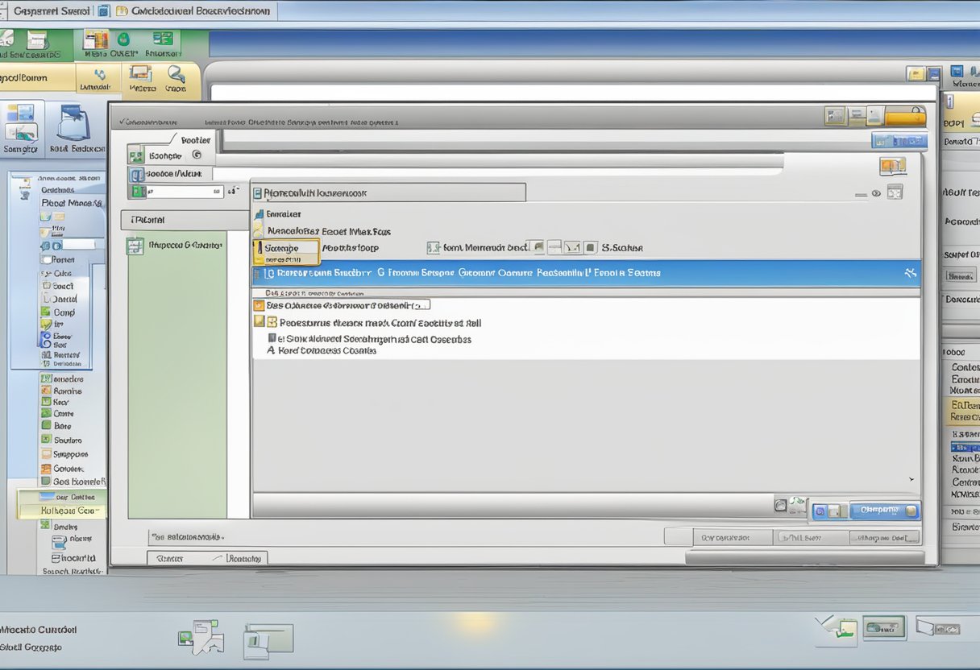Open the orange Address Book ribbon icon
This screenshot has width=980, height=670.
click(x=97, y=39)
